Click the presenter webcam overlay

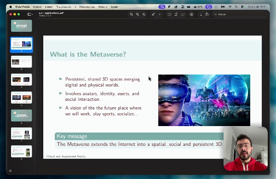click(246, 149)
